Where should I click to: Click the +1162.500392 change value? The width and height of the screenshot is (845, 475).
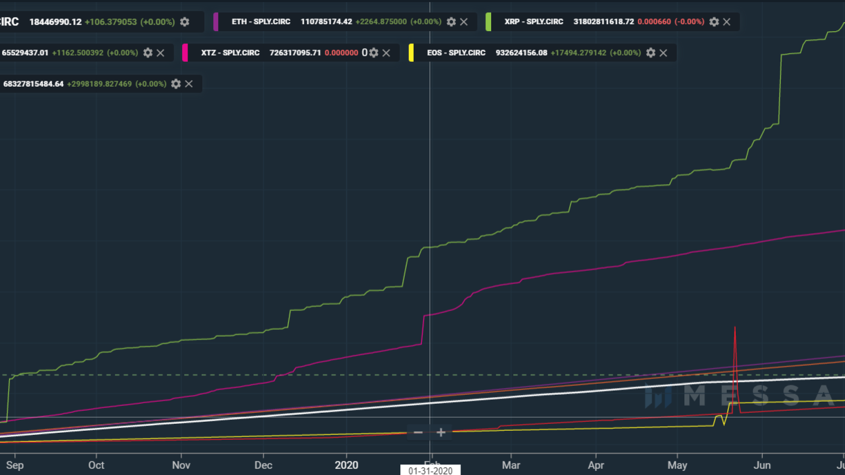tap(78, 53)
